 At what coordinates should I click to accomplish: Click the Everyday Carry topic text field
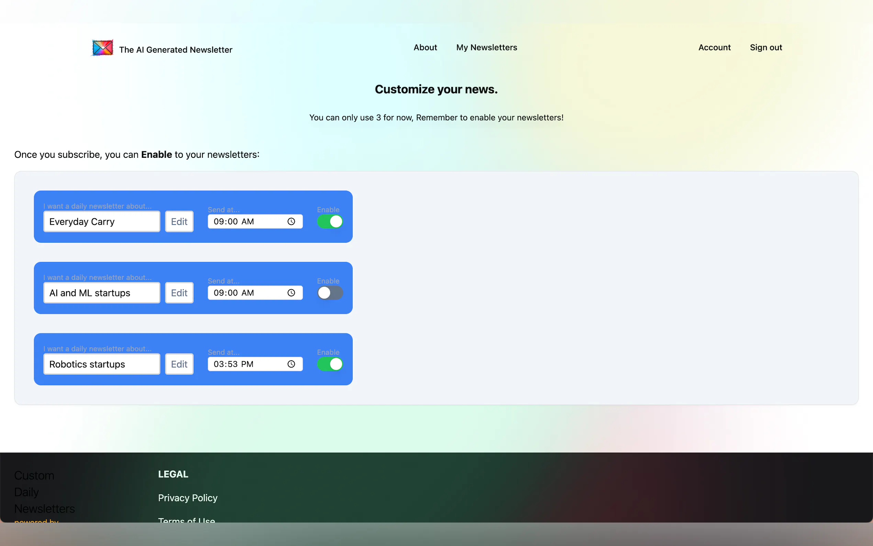pos(101,221)
